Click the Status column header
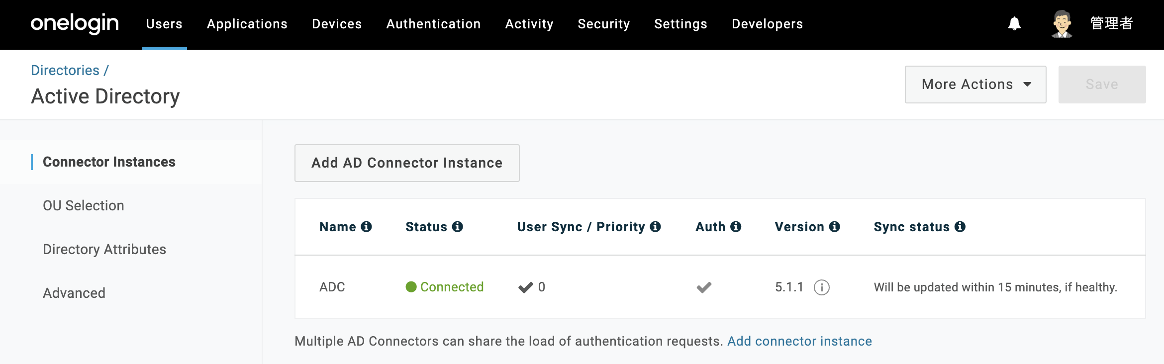1164x364 pixels. tap(426, 227)
